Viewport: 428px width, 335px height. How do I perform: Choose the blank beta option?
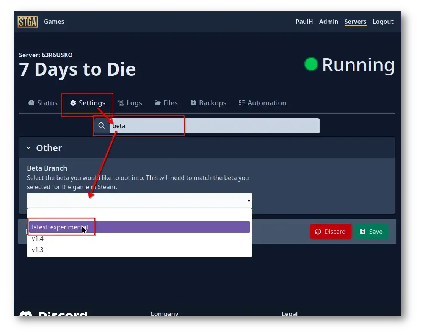point(139,216)
